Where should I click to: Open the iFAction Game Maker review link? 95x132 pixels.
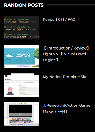click(x=66, y=109)
